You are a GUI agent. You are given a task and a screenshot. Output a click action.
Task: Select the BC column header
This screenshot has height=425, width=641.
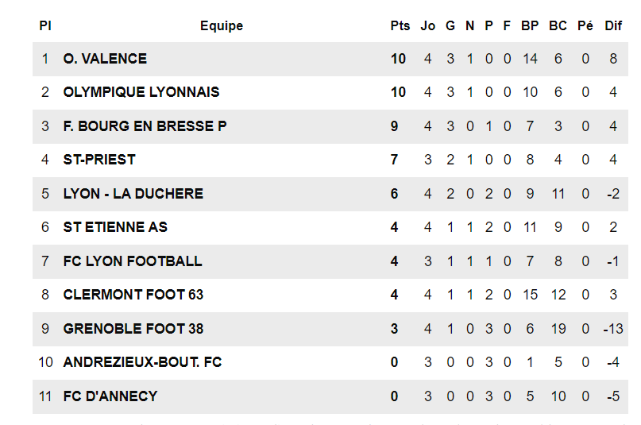pyautogui.click(x=558, y=26)
